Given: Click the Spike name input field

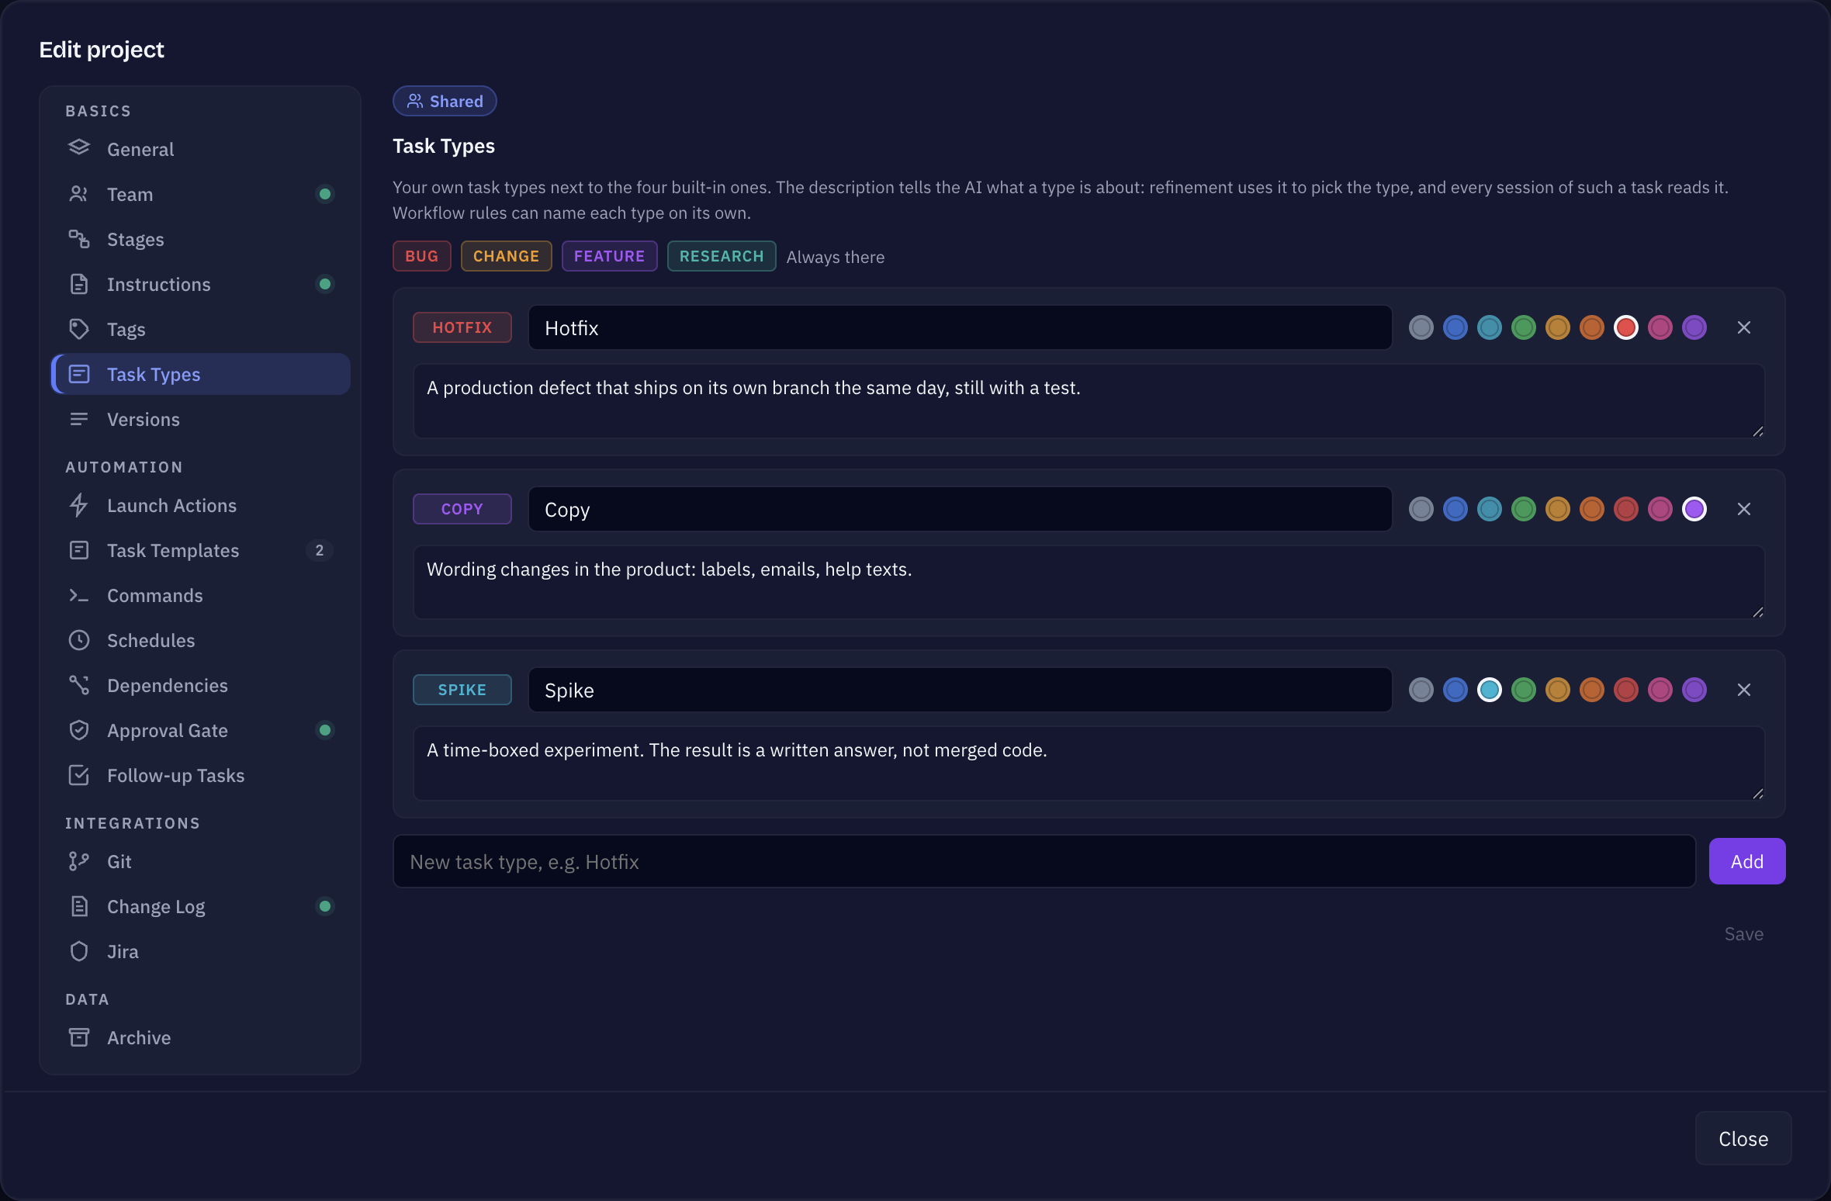Looking at the screenshot, I should pos(960,690).
